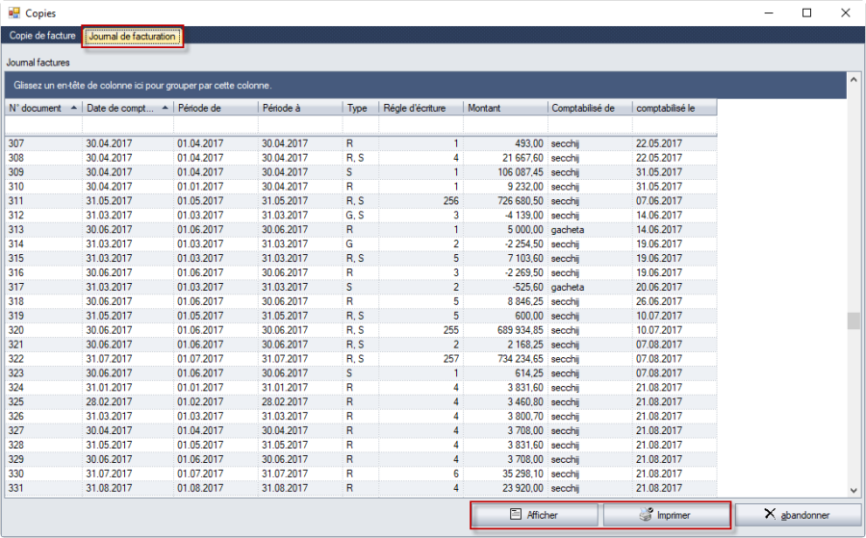Select document row 327
This screenshot has height=538, width=866.
point(361,431)
